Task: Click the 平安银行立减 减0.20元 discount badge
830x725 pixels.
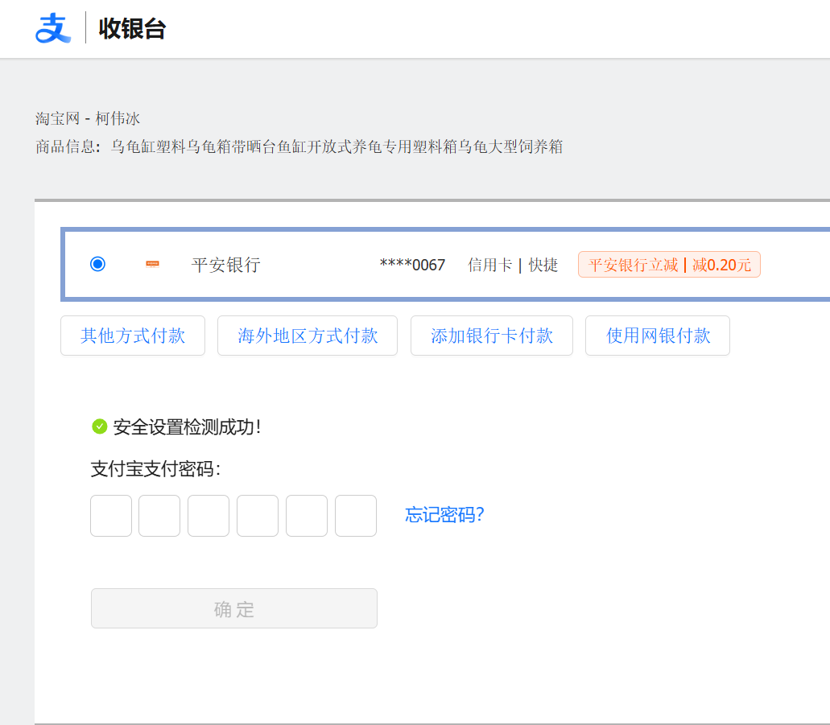Action: 669,265
